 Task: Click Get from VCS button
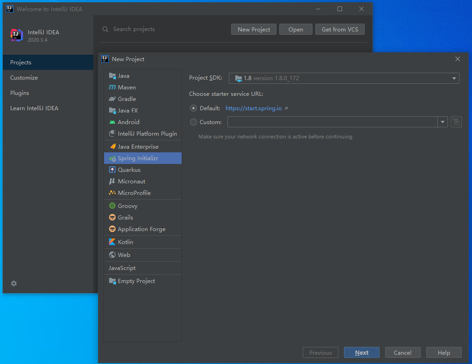point(340,29)
